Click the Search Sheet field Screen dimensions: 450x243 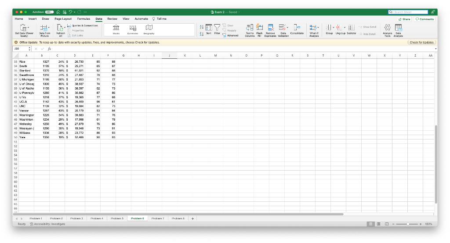point(408,12)
